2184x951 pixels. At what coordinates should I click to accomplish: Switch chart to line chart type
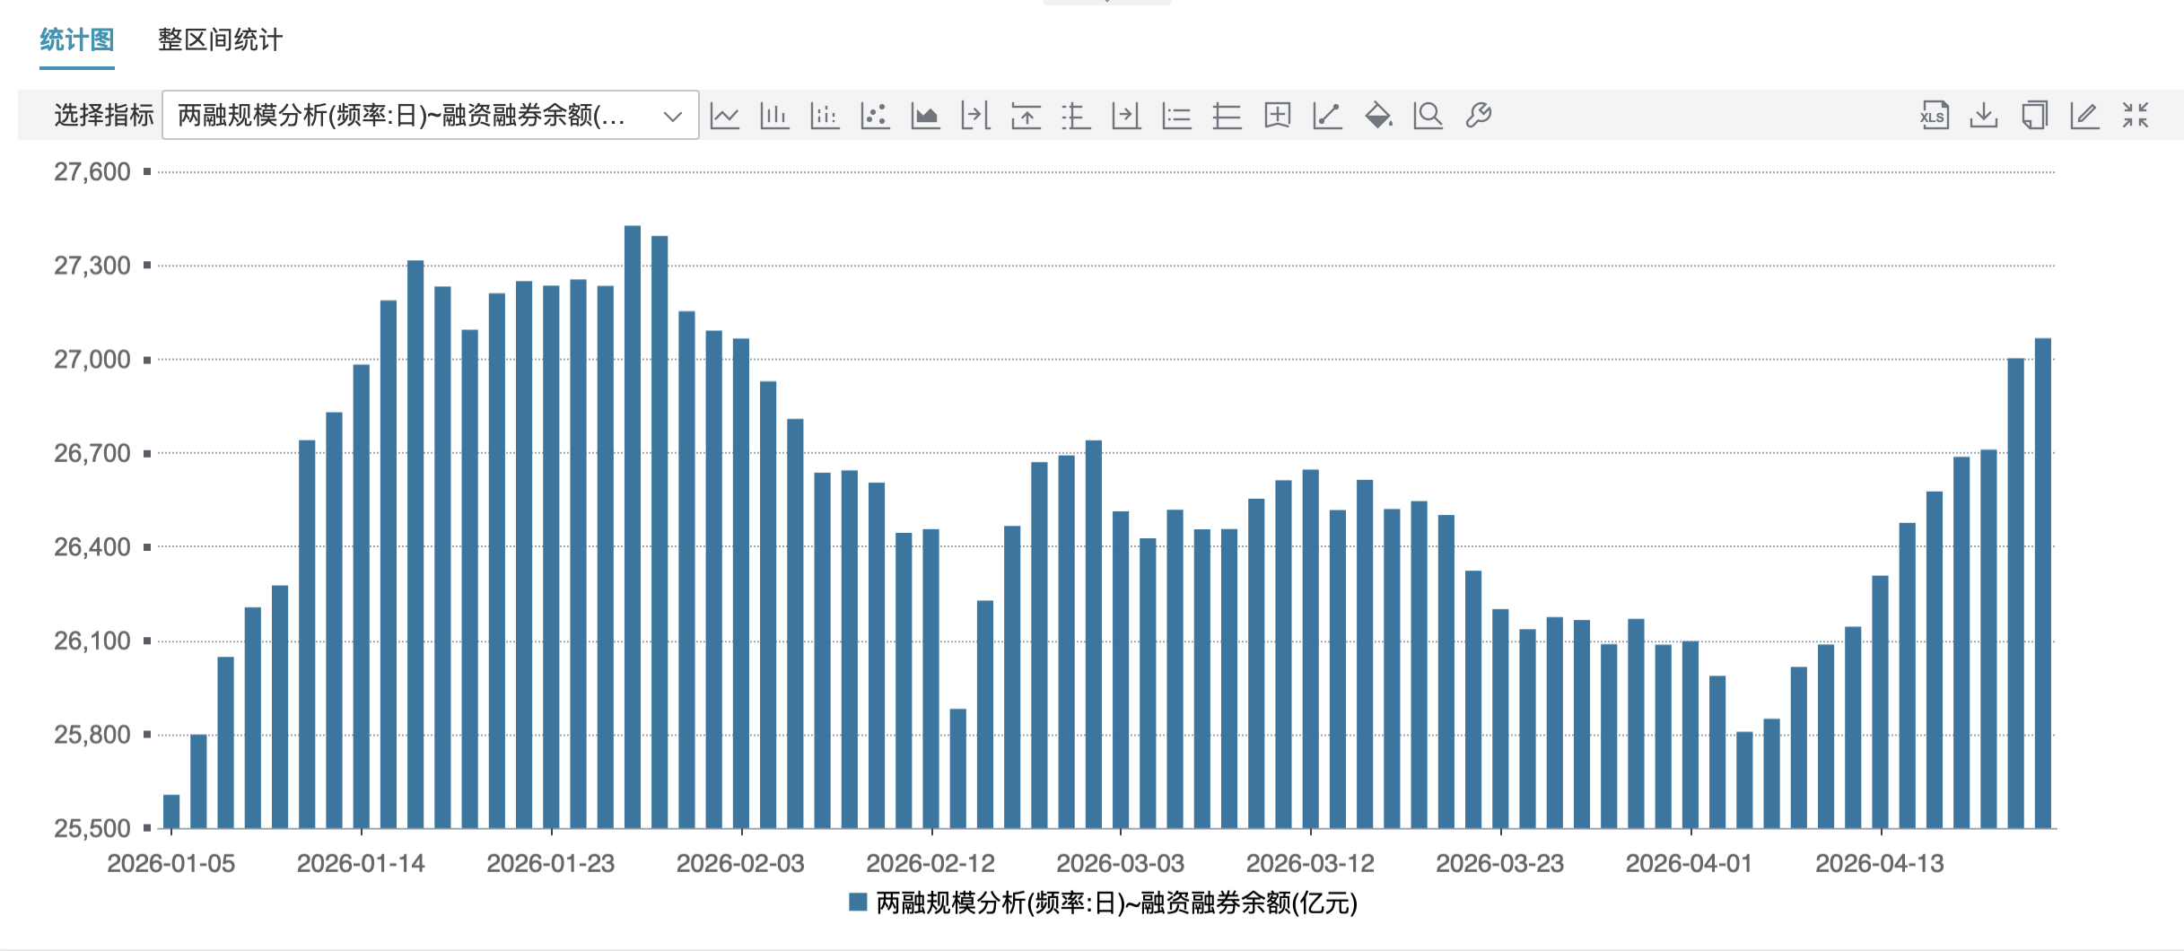pyautogui.click(x=724, y=116)
